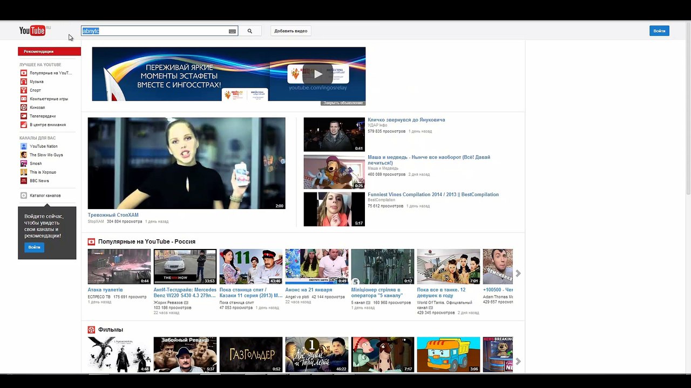The image size is (691, 388).
Task: Open the Маша и медведь thumbnail
Action: coord(334,172)
